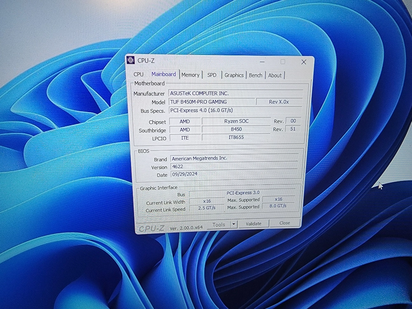Click the Graphic Interface bus PCI-Express 3.0

pyautogui.click(x=242, y=193)
